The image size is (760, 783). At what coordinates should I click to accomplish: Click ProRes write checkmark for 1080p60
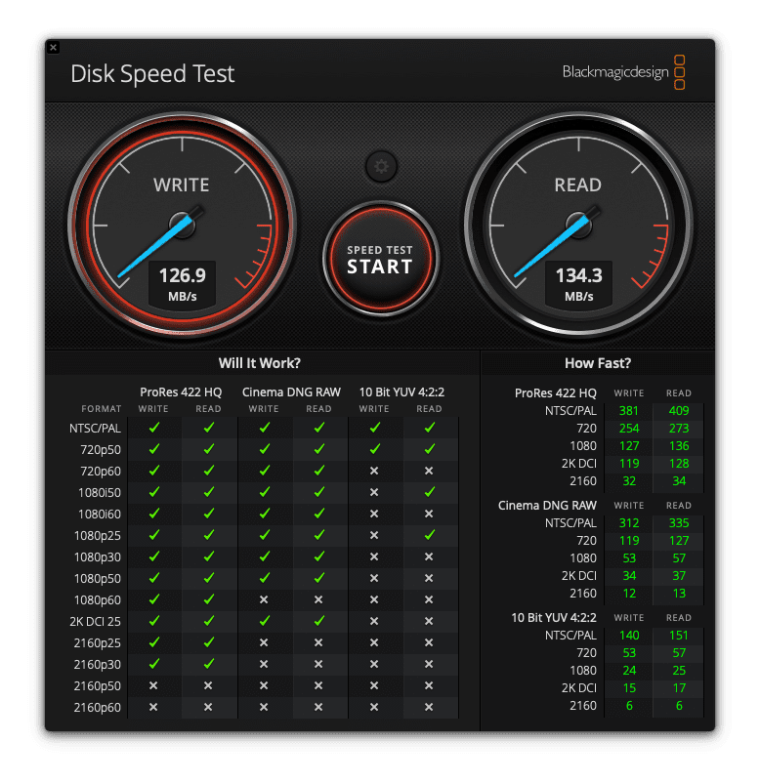click(154, 599)
